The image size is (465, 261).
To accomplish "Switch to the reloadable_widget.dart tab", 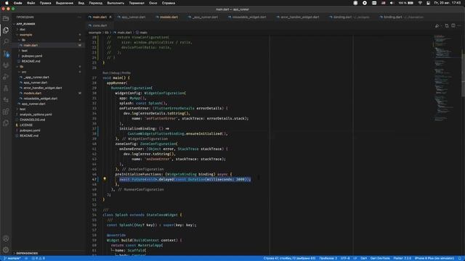I will click(249, 17).
